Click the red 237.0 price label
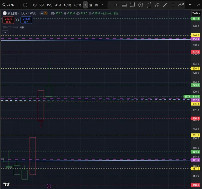202x189 pixels. click(x=195, y=52)
